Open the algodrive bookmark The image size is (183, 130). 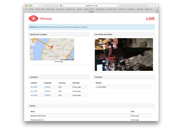80,9
